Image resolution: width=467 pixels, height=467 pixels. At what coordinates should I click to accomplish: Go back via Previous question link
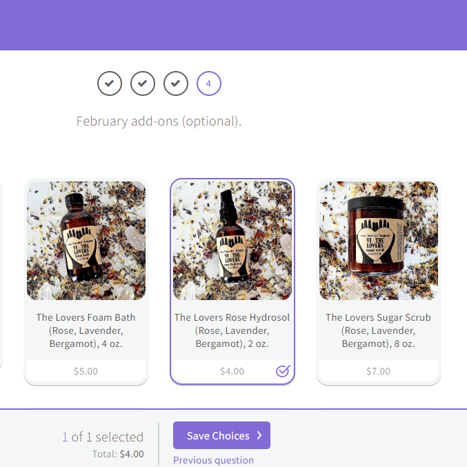[x=213, y=460]
